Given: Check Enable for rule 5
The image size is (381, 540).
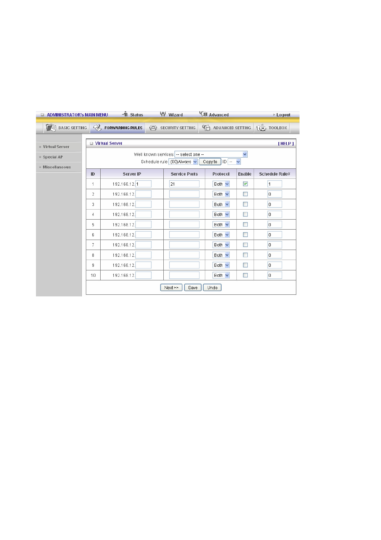Looking at the screenshot, I should coord(245,225).
